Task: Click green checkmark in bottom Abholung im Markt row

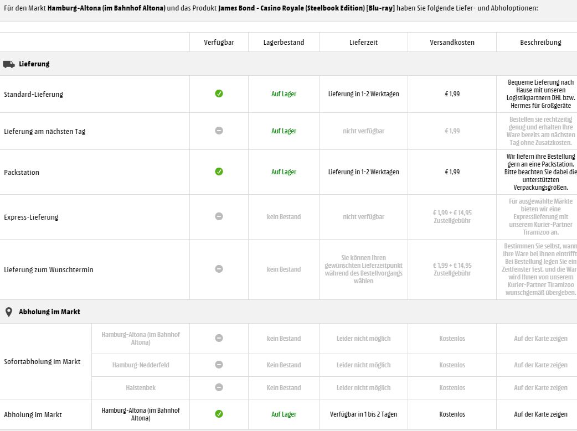Action: [x=219, y=414]
